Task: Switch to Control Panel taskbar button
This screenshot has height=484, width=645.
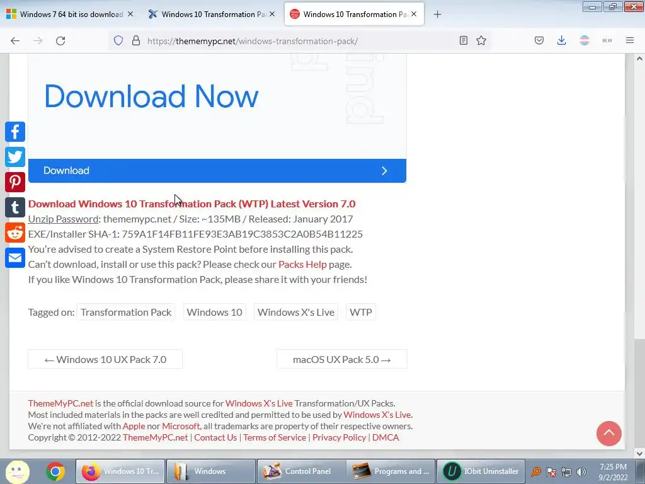Action: (x=300, y=471)
